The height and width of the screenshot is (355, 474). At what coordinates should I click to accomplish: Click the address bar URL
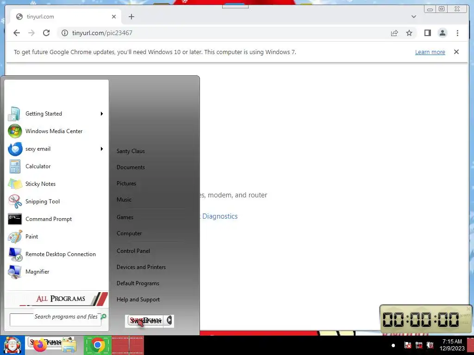pyautogui.click(x=102, y=33)
